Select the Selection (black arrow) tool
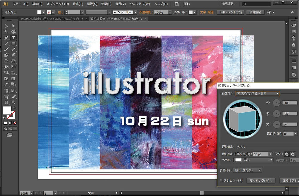Screen dimensions: 299x196 [6, 26]
